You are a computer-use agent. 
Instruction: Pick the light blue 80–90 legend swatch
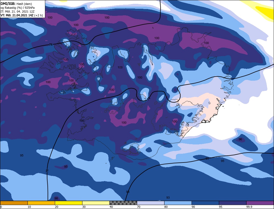click(x=178, y=203)
